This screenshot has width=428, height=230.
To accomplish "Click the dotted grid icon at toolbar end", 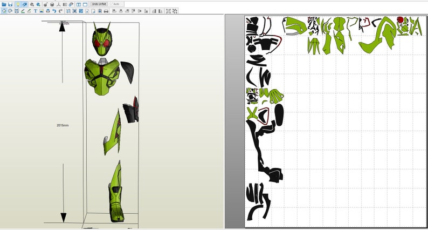I will click(x=175, y=11).
